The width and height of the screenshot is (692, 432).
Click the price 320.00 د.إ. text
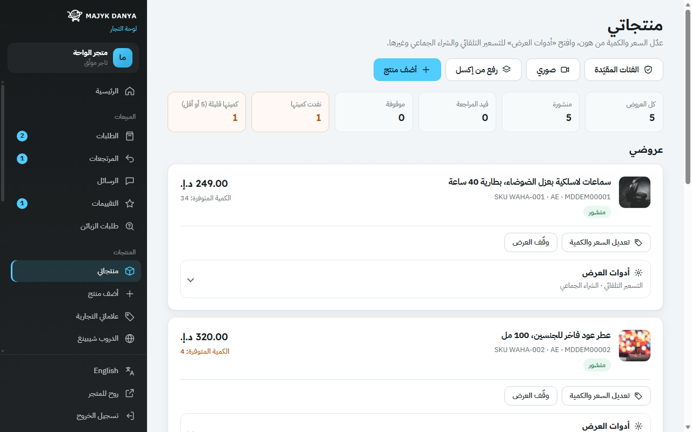click(x=204, y=337)
